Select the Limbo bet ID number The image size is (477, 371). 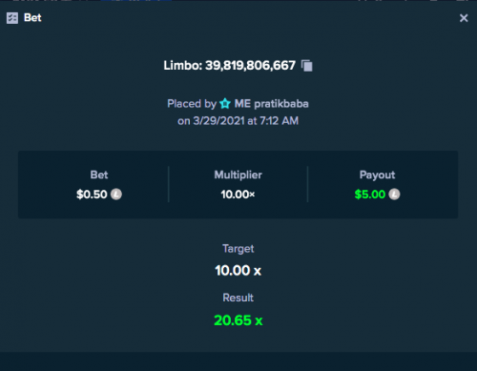tap(250, 66)
